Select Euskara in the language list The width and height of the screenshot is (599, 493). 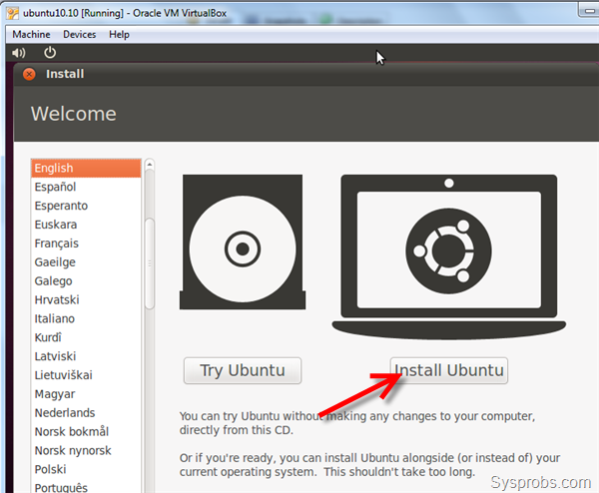click(x=86, y=225)
